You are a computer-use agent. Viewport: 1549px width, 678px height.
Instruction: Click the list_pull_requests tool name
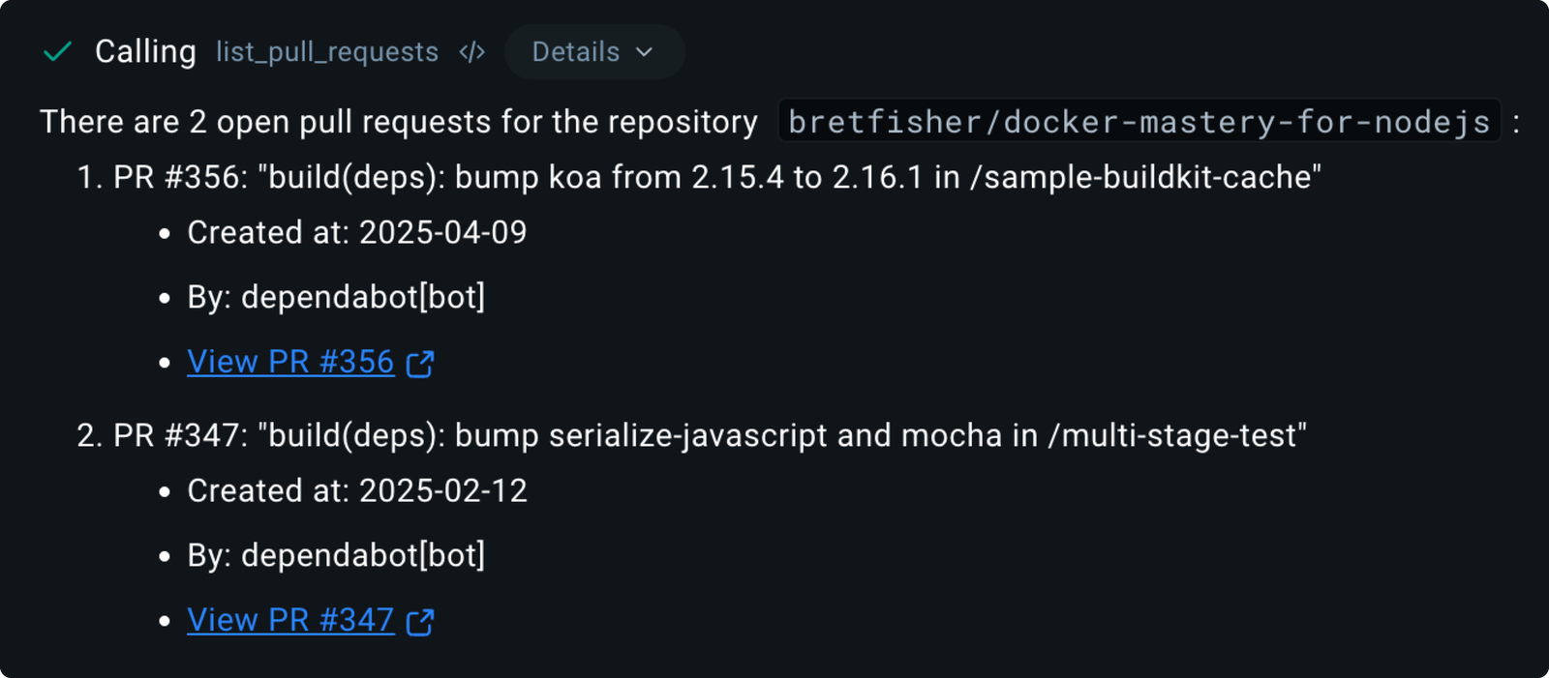coord(327,52)
